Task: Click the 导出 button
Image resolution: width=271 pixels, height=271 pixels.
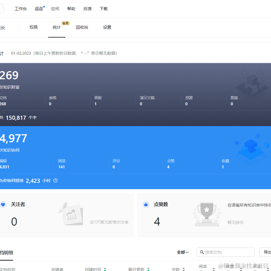Action: pyautogui.click(x=265, y=252)
